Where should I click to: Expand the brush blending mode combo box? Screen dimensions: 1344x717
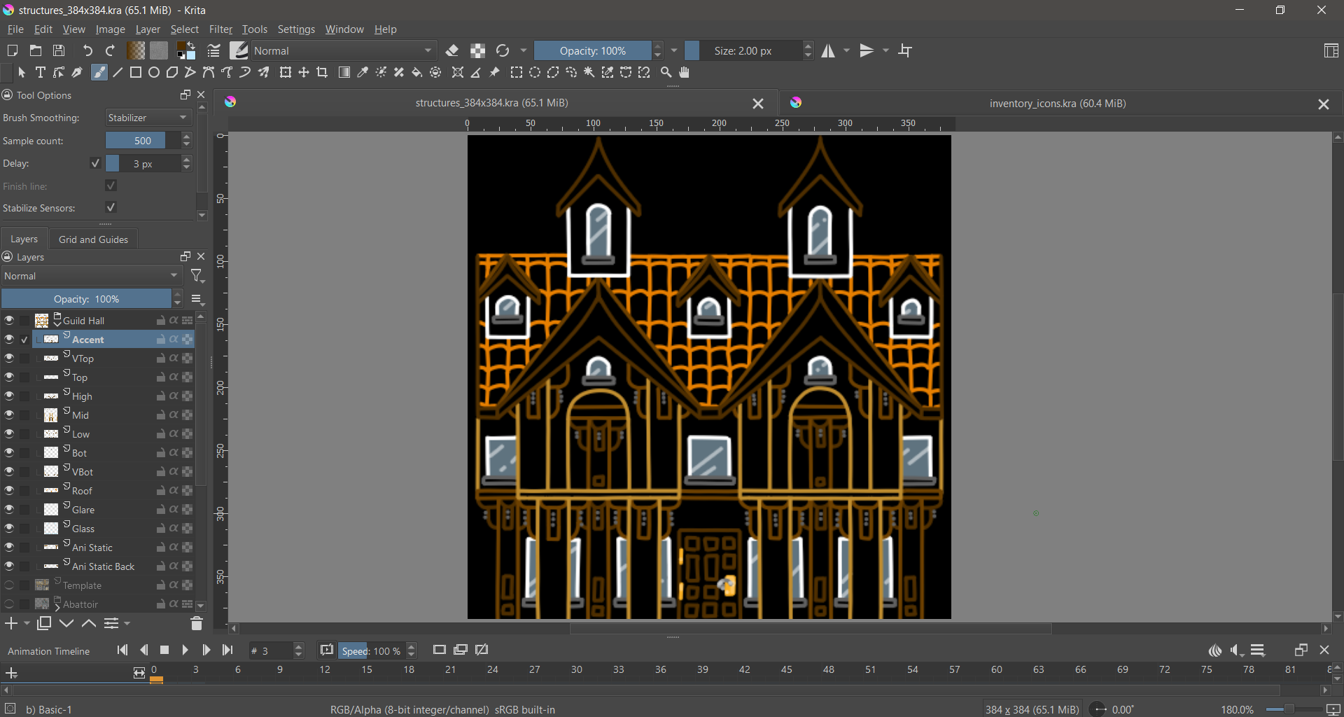coord(343,51)
